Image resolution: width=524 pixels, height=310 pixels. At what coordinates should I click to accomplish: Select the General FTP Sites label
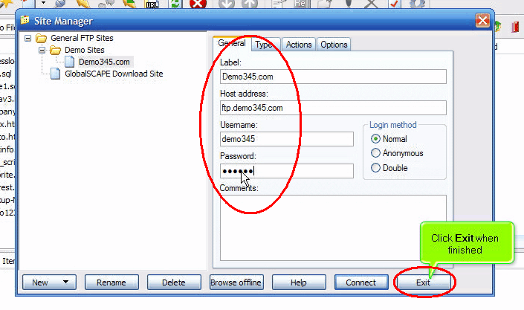point(82,38)
